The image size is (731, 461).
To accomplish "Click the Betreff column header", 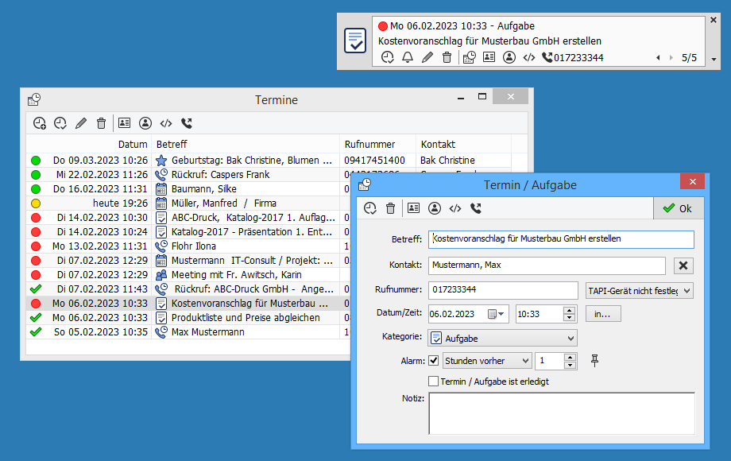I will point(246,144).
